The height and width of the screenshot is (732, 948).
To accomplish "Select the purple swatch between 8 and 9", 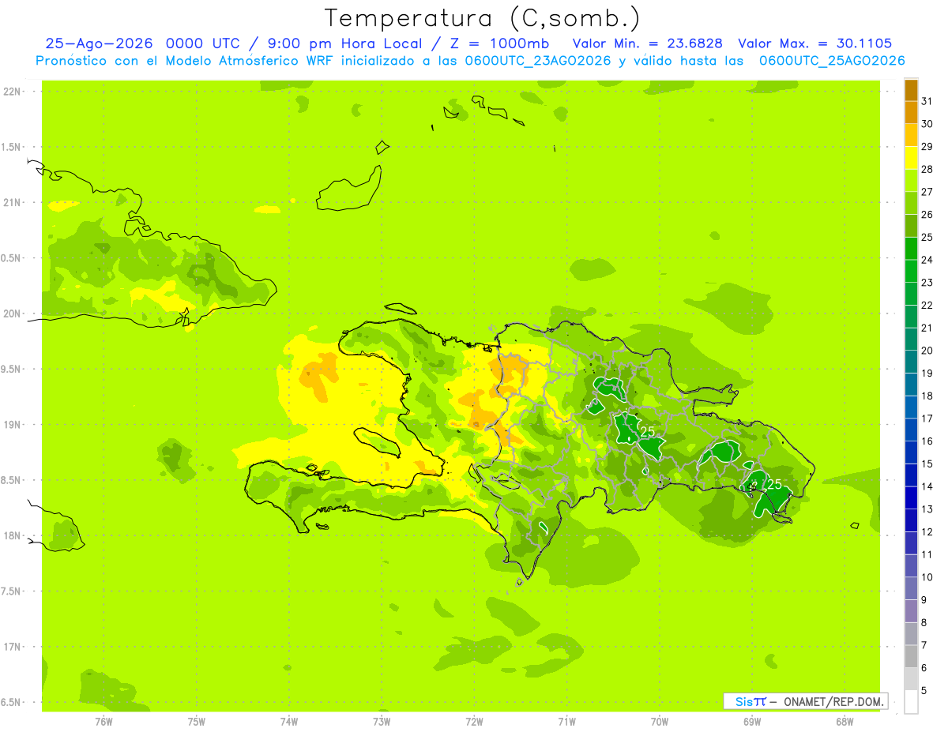I will coord(911,611).
